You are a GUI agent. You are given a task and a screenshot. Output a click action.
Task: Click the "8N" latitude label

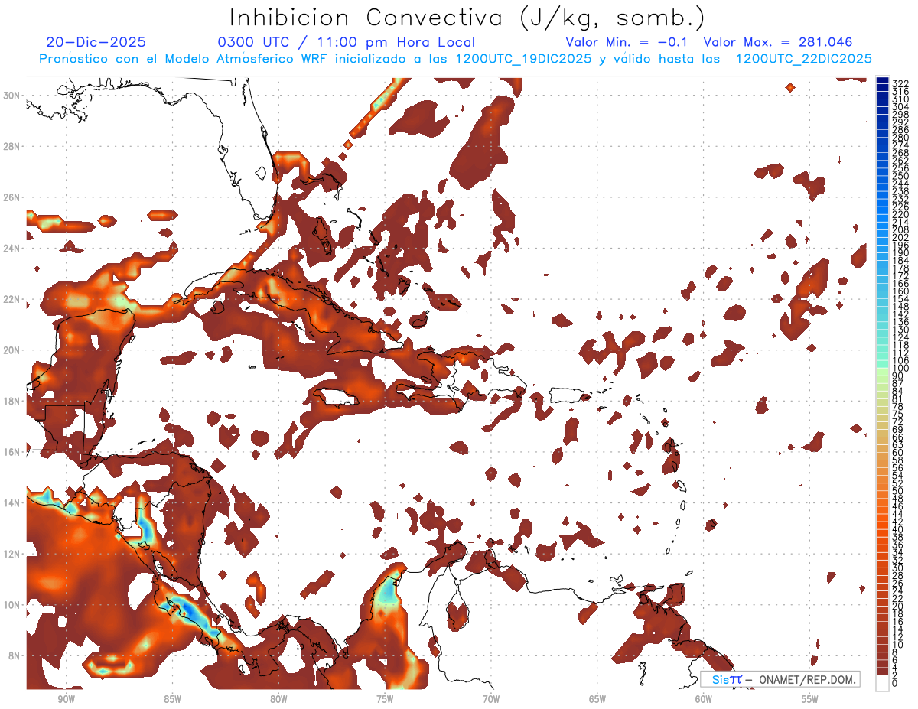click(15, 655)
